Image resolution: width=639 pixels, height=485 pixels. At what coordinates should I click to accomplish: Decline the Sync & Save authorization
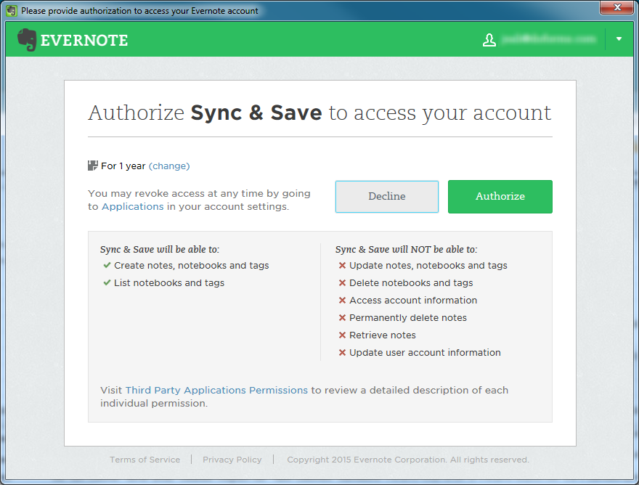(x=387, y=197)
